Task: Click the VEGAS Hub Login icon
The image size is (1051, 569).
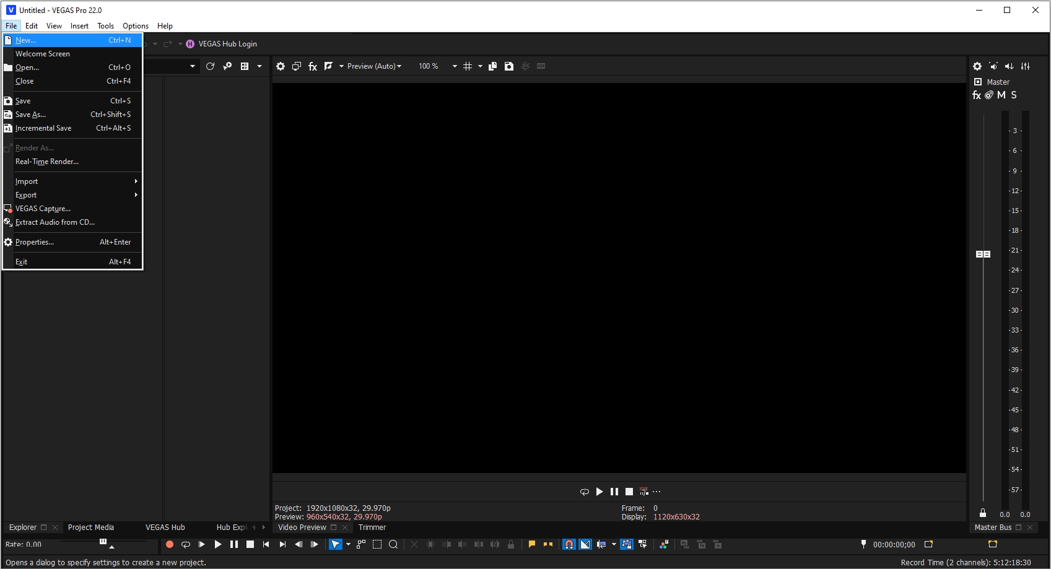Action: click(x=190, y=44)
